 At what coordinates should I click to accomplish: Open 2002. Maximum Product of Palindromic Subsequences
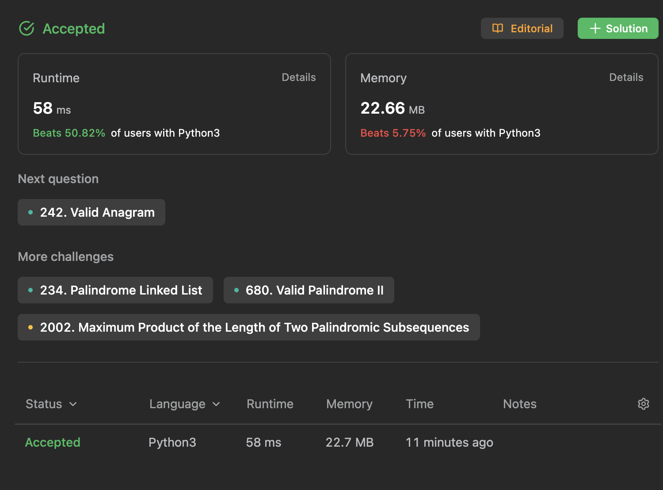(x=249, y=327)
